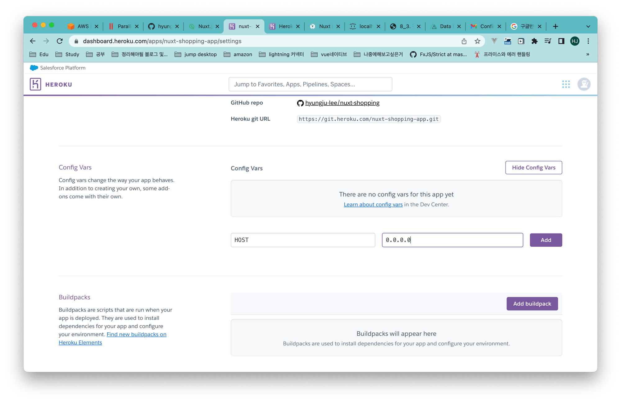This screenshot has height=403, width=621.
Task: Click the share page icon in the address bar
Action: [x=464, y=41]
